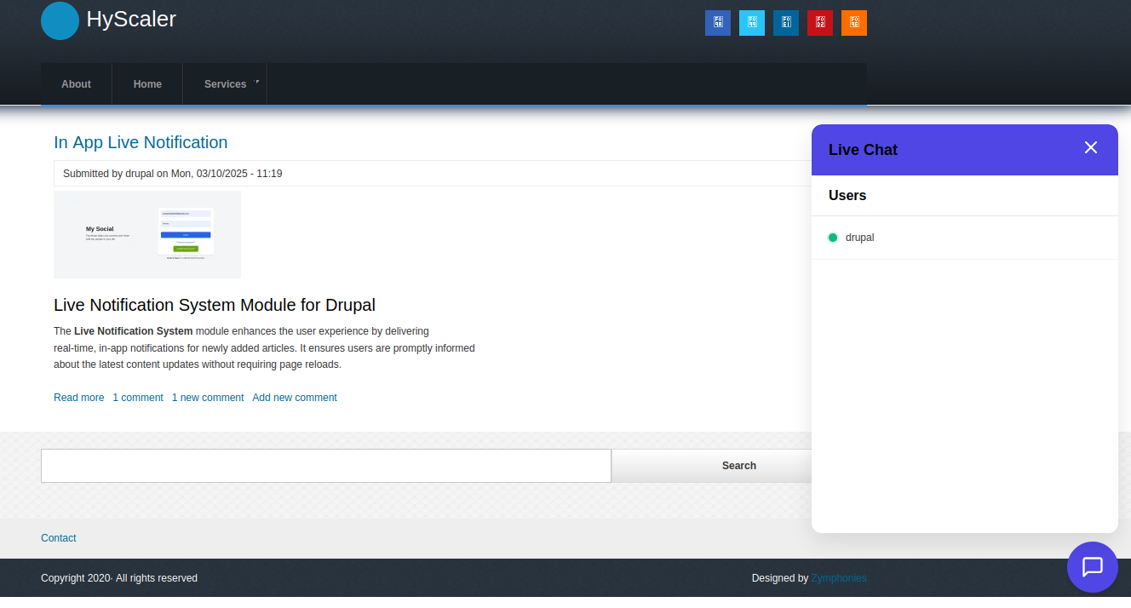Open the orange RSS feed icon
This screenshot has width=1131, height=608.
853,23
